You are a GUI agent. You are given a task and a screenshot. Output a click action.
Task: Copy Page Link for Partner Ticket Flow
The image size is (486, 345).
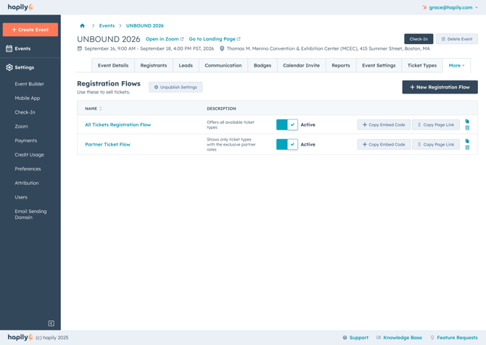tap(436, 144)
